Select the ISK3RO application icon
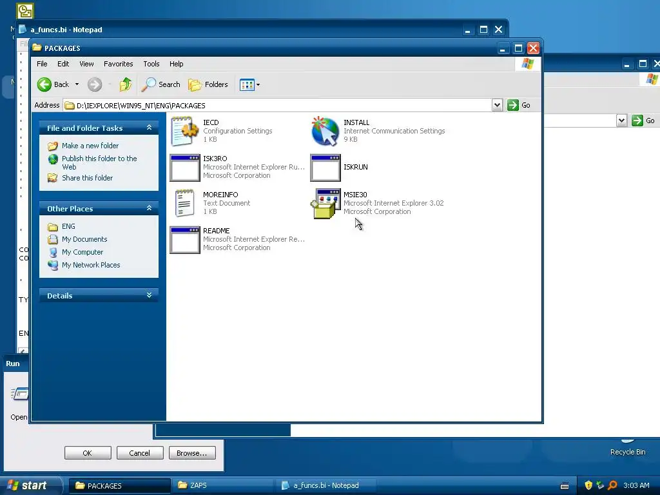 point(185,168)
